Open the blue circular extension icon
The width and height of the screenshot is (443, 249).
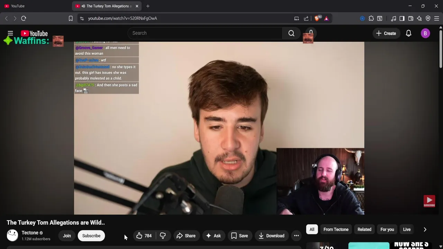(x=362, y=18)
